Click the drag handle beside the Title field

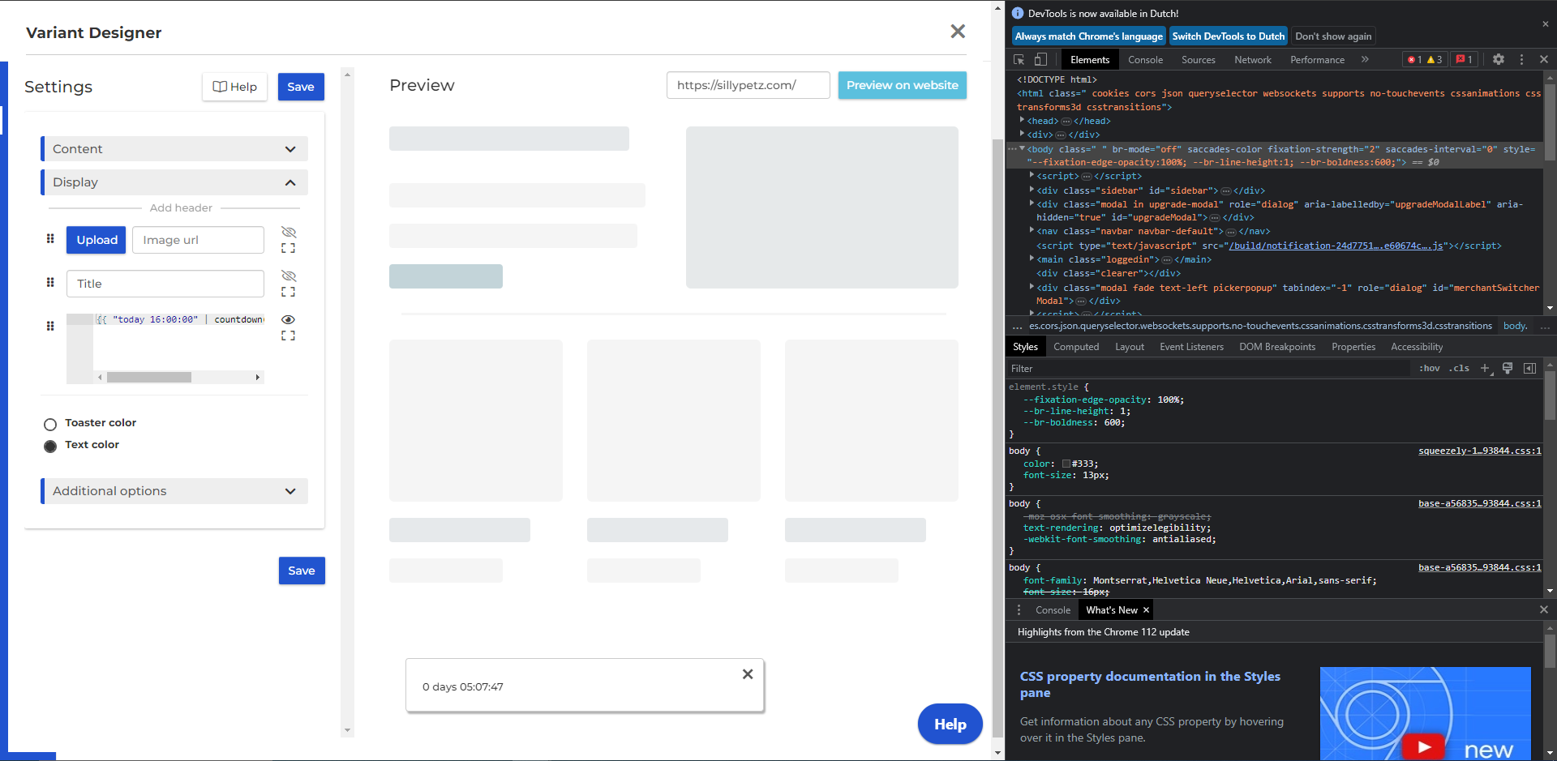[x=50, y=283]
